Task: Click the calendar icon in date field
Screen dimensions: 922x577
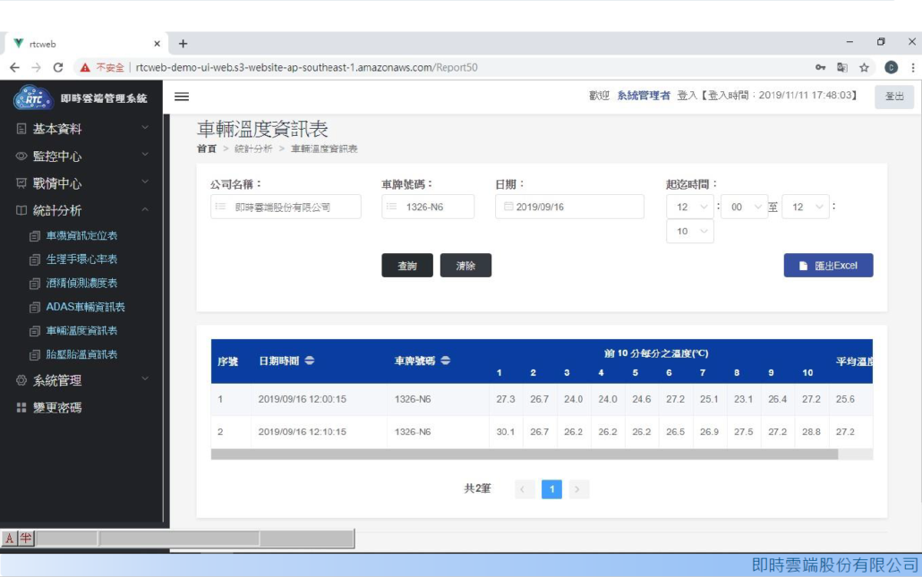Action: point(508,207)
